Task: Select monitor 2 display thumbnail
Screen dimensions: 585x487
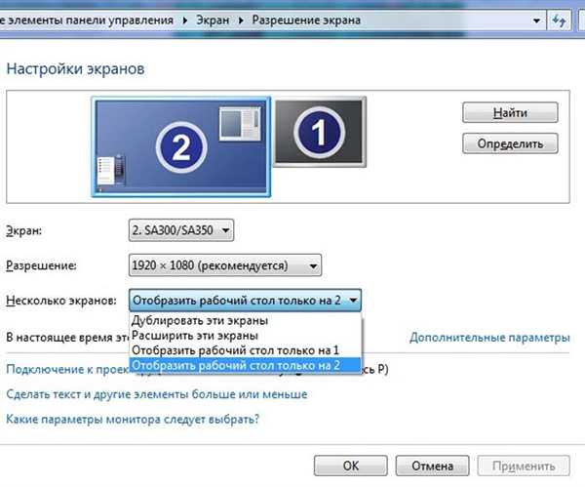Action: tap(181, 146)
